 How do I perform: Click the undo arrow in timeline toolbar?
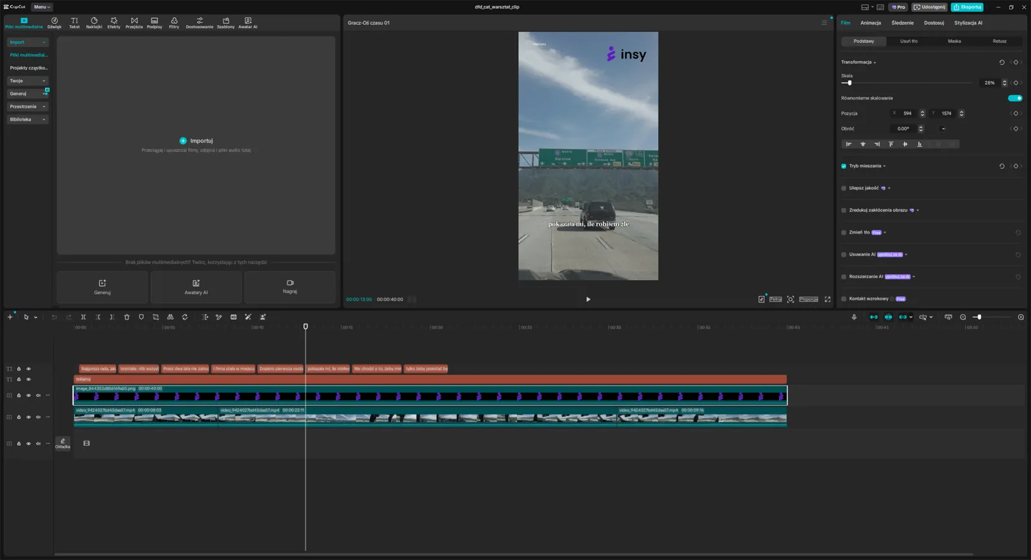pos(54,317)
